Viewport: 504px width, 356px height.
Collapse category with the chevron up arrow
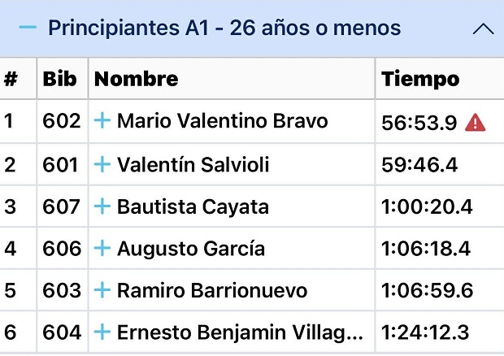click(483, 29)
